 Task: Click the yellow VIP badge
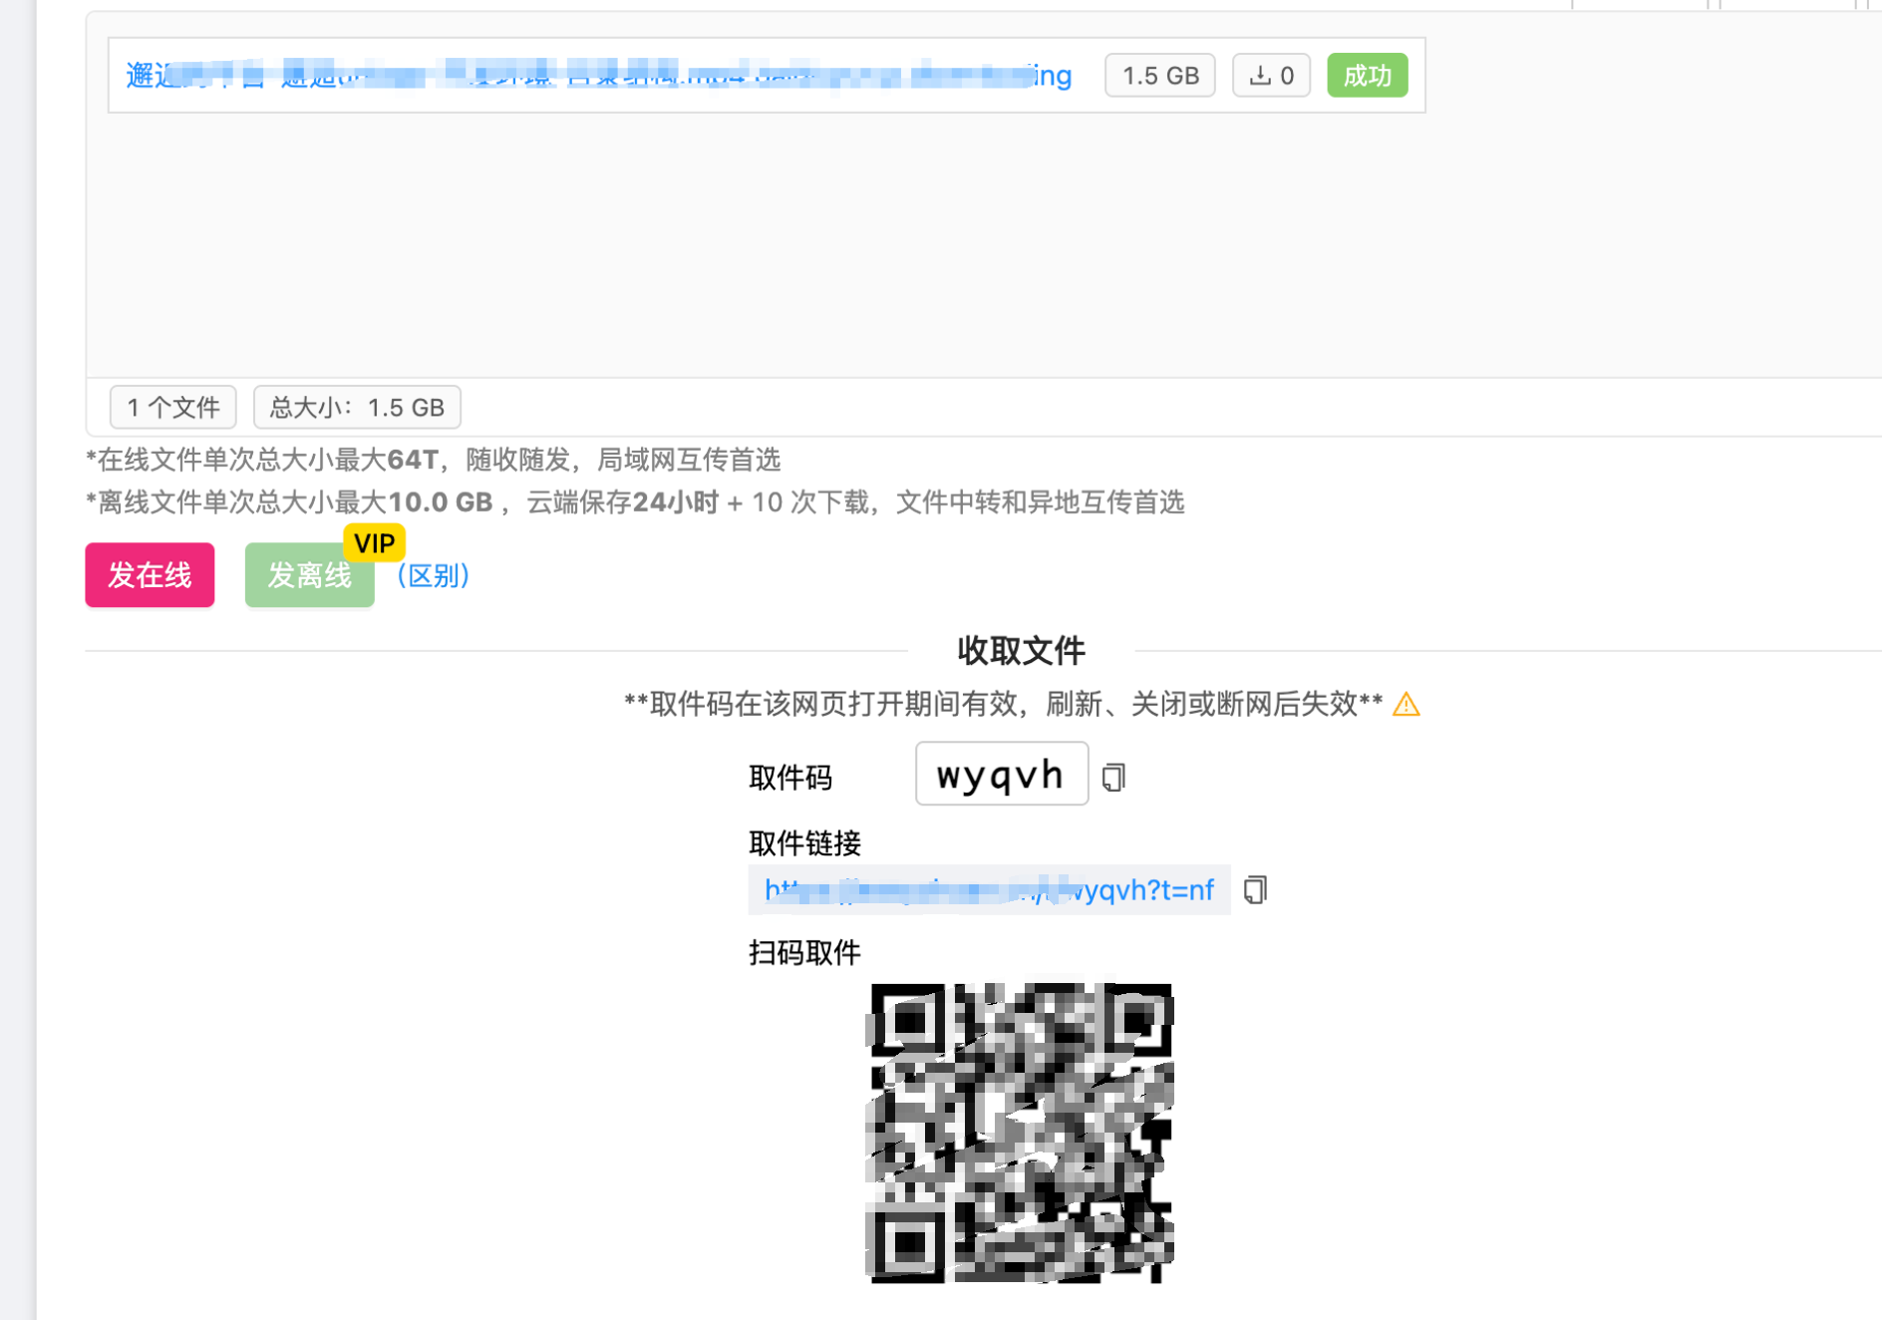tap(374, 543)
